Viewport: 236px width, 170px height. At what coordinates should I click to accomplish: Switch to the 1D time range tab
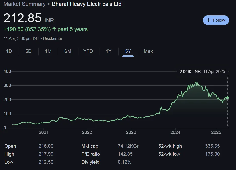9,51
